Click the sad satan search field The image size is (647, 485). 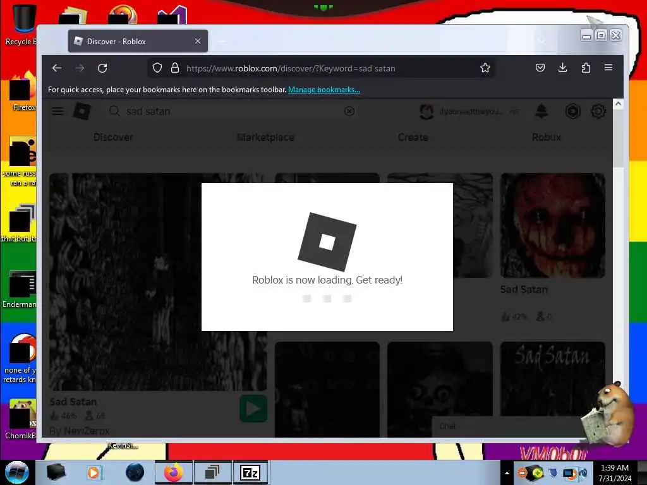click(x=231, y=111)
